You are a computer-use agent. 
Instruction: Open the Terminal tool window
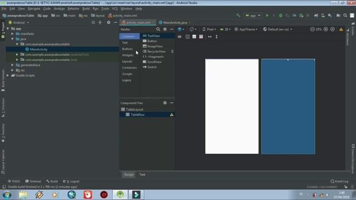pyautogui.click(x=33, y=182)
